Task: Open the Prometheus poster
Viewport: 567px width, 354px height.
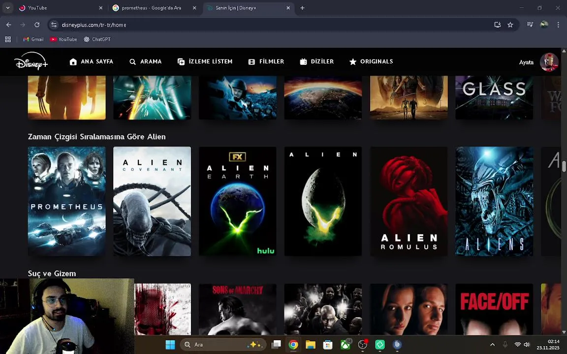Action: [67, 201]
